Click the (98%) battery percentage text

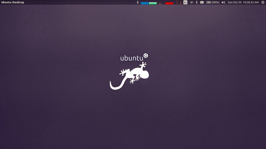click(x=215, y=2)
